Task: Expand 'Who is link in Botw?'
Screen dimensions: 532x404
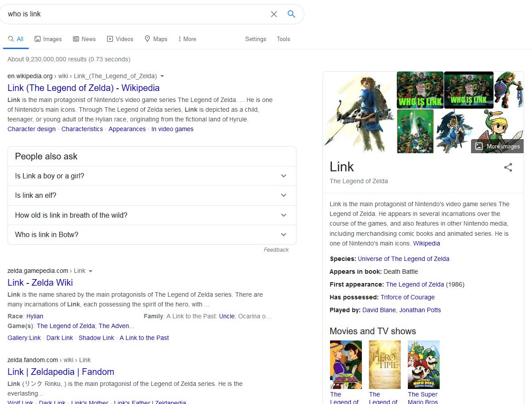Action: 152,234
